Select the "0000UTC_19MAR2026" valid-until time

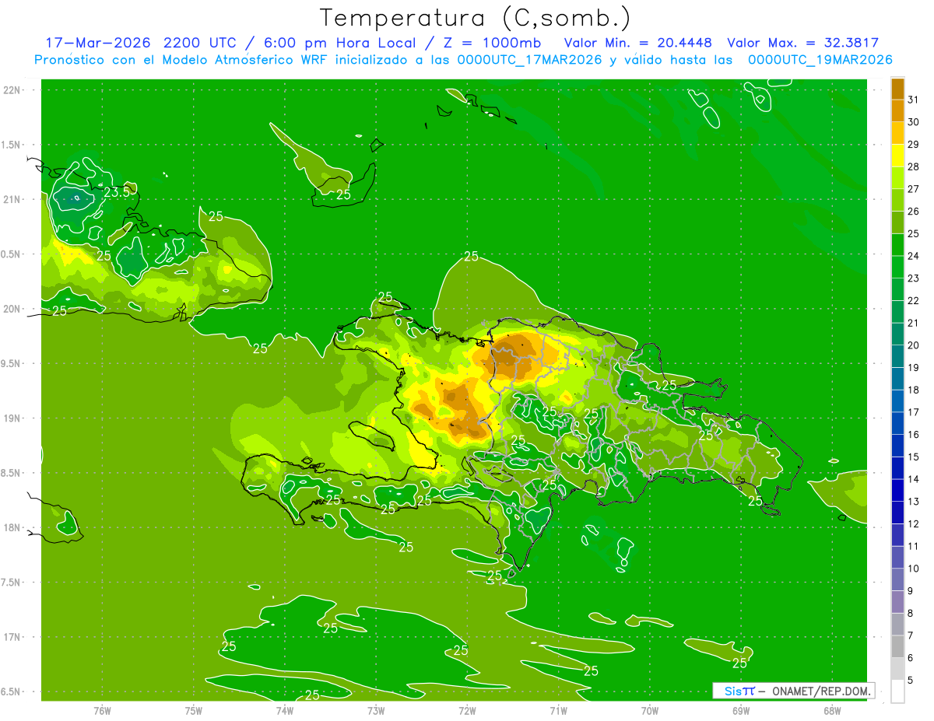(820, 60)
